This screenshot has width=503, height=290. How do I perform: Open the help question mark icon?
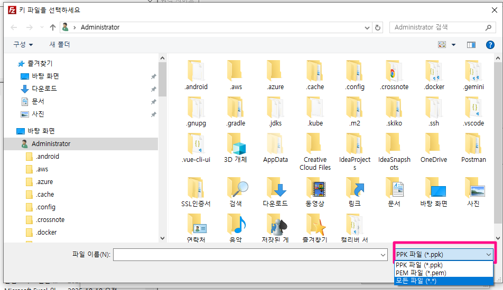(490, 45)
